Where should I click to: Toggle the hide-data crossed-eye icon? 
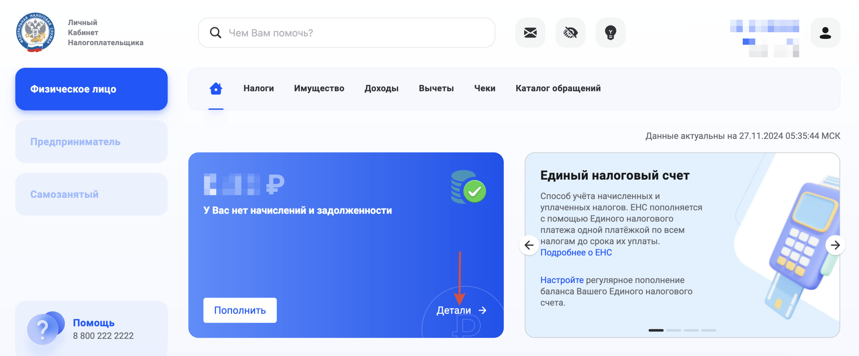point(570,33)
